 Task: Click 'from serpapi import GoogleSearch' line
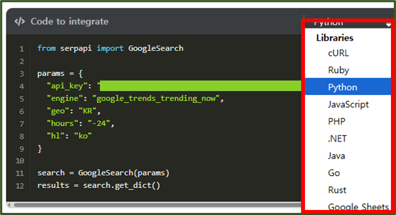[110, 48]
